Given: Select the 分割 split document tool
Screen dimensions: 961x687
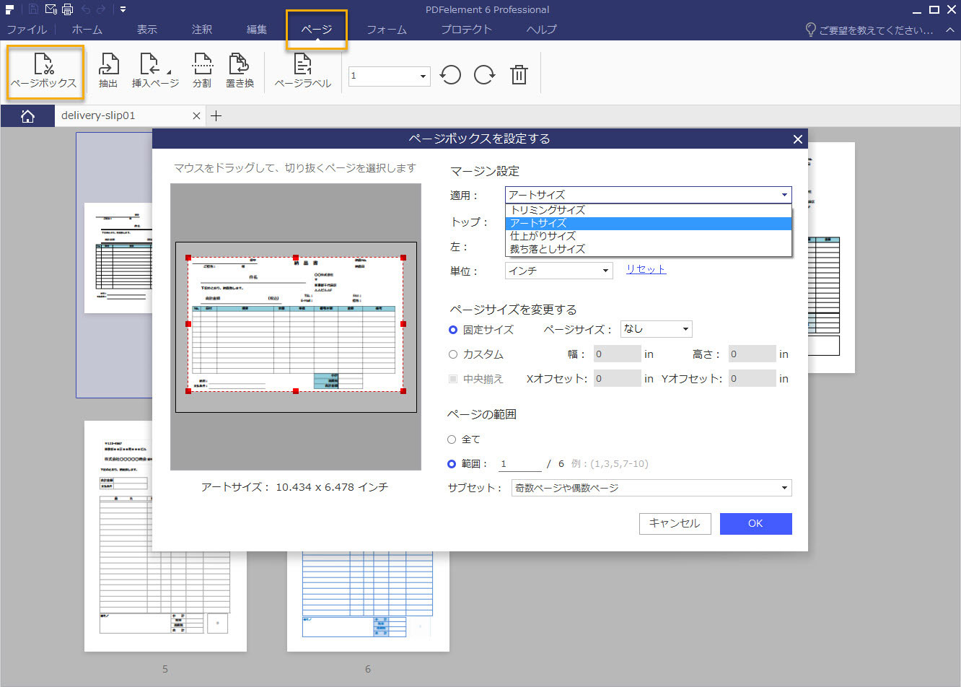Looking at the screenshot, I should (202, 71).
